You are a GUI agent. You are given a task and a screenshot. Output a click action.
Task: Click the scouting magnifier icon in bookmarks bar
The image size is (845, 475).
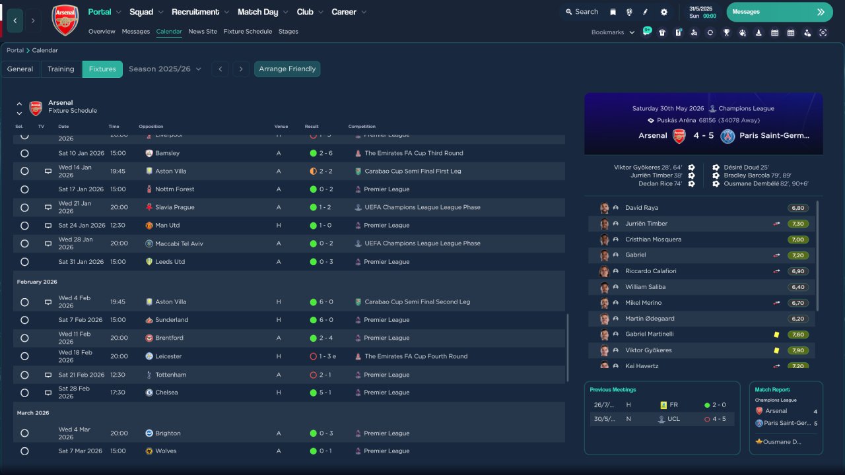[694, 32]
